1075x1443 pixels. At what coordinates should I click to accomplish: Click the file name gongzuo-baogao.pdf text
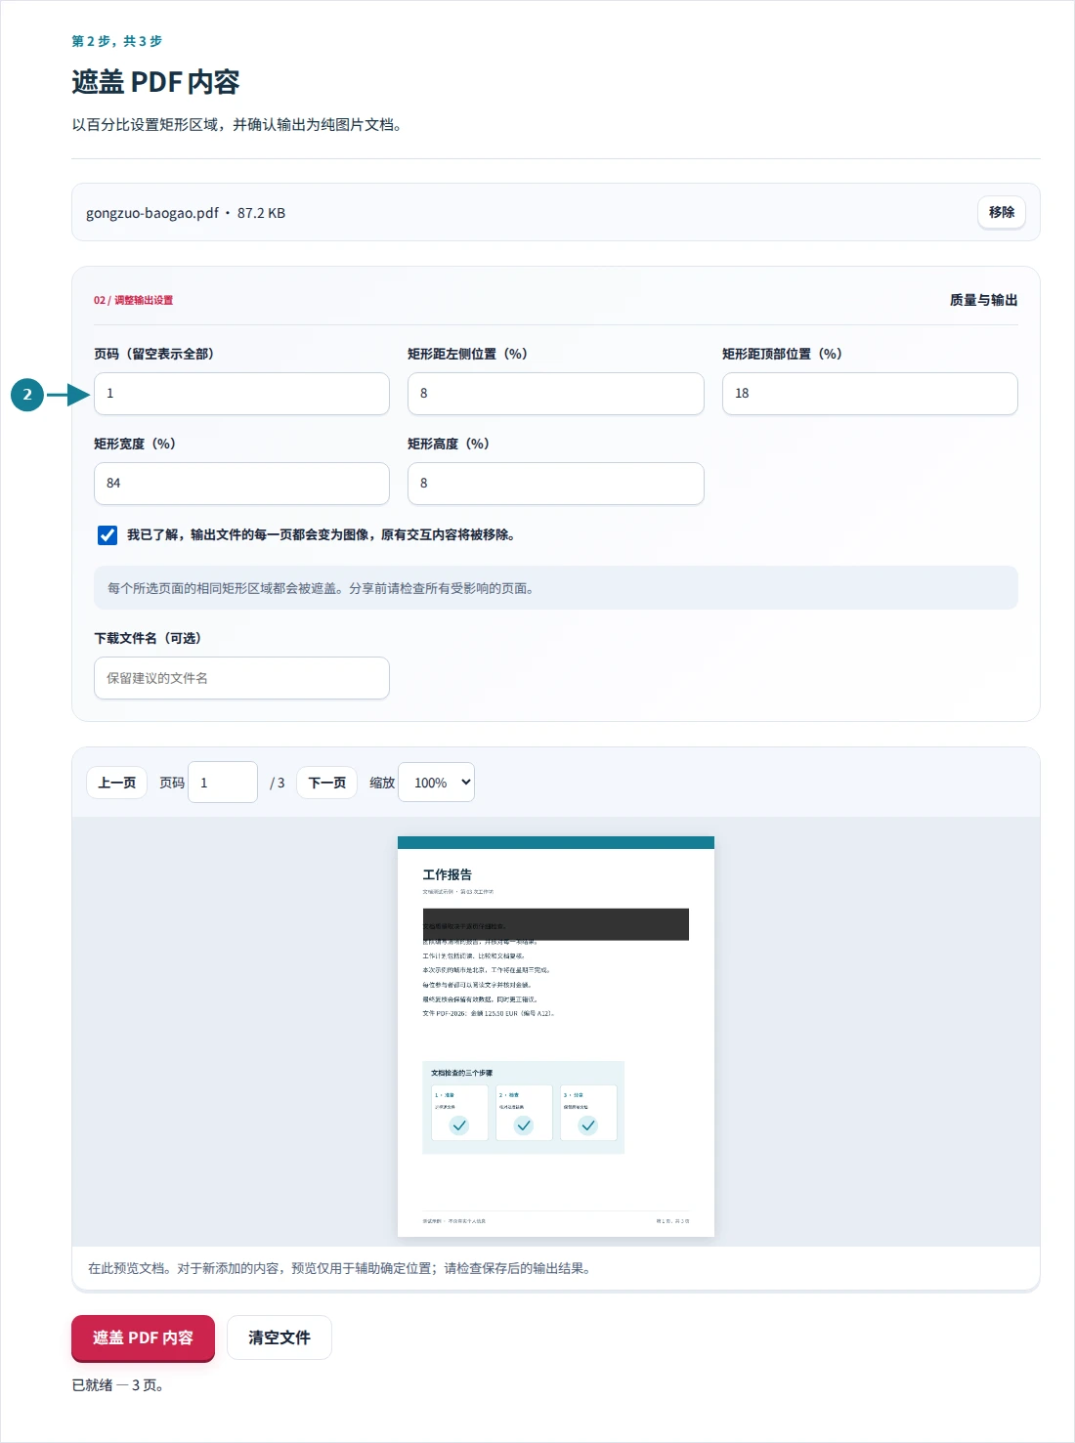[x=152, y=213]
